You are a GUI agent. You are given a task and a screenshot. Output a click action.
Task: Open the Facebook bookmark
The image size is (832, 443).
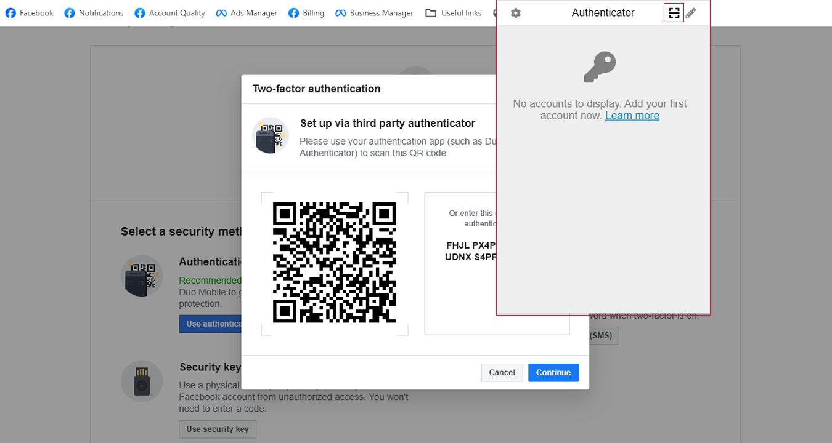pyautogui.click(x=30, y=13)
